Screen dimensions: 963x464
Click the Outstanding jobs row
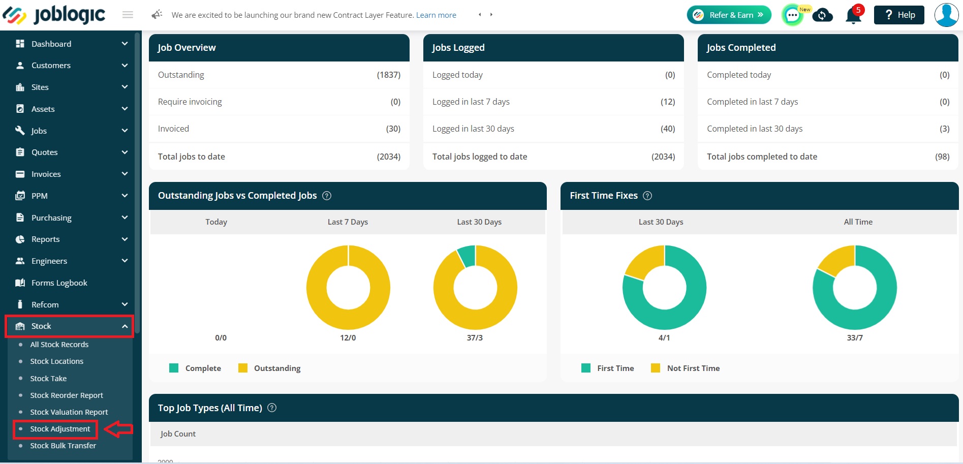click(279, 75)
